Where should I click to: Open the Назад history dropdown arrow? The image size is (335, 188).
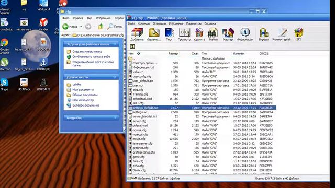coord(81,27)
